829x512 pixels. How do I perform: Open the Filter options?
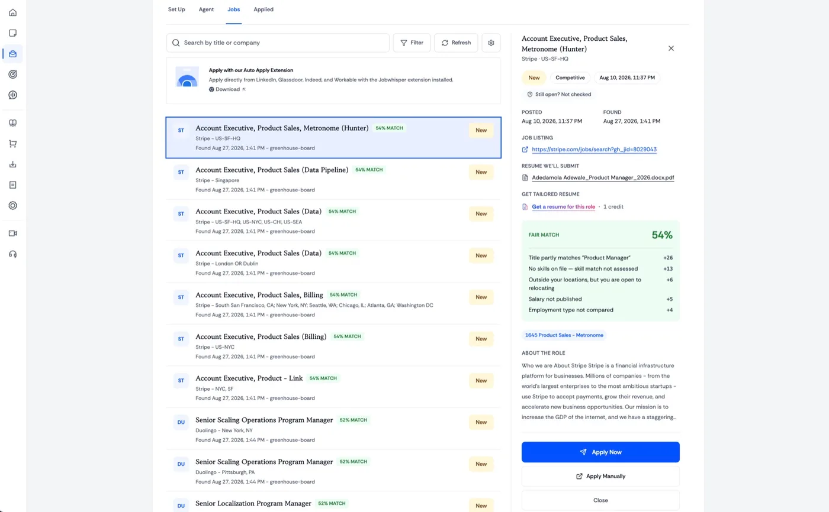[x=412, y=43]
